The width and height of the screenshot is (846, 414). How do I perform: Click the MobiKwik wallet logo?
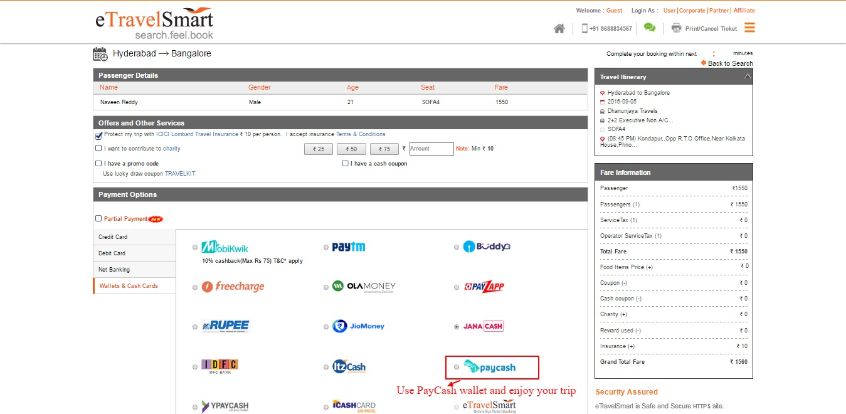click(225, 247)
